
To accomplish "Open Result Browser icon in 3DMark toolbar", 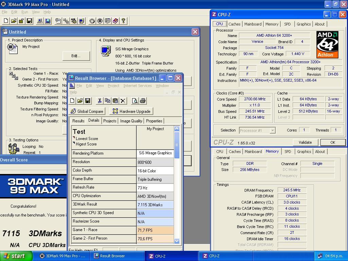I will pyautogui.click(x=48, y=21).
